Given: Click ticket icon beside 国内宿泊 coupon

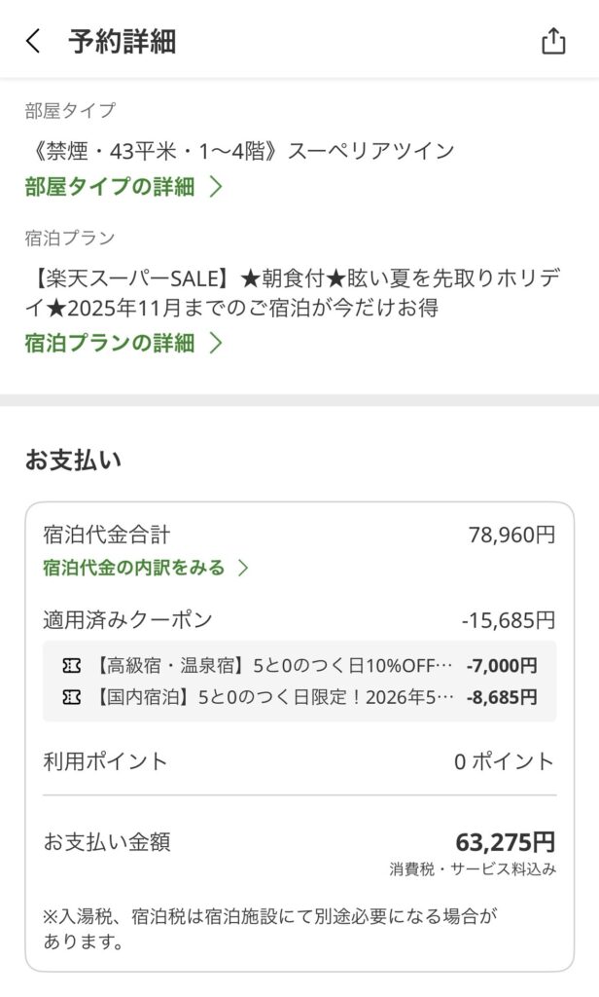Looking at the screenshot, I should 71,697.
